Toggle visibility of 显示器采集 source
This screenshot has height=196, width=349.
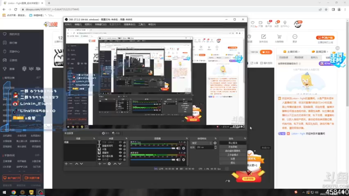pyautogui.click(x=120, y=156)
